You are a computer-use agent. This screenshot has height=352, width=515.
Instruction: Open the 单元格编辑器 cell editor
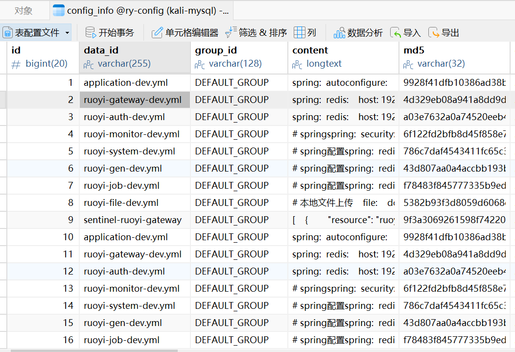(x=185, y=32)
